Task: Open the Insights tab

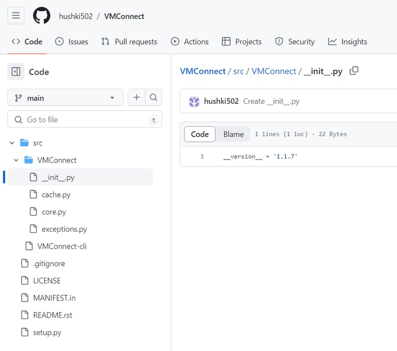Action: tap(347, 41)
